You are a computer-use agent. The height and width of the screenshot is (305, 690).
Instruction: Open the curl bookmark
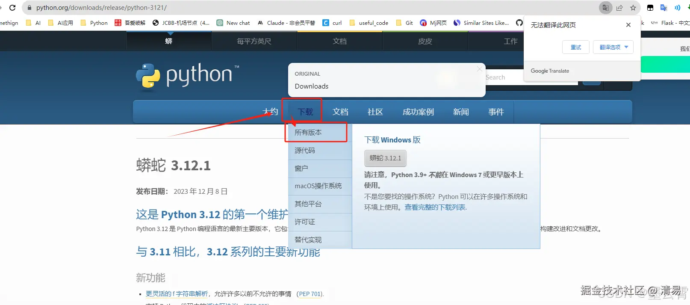332,23
